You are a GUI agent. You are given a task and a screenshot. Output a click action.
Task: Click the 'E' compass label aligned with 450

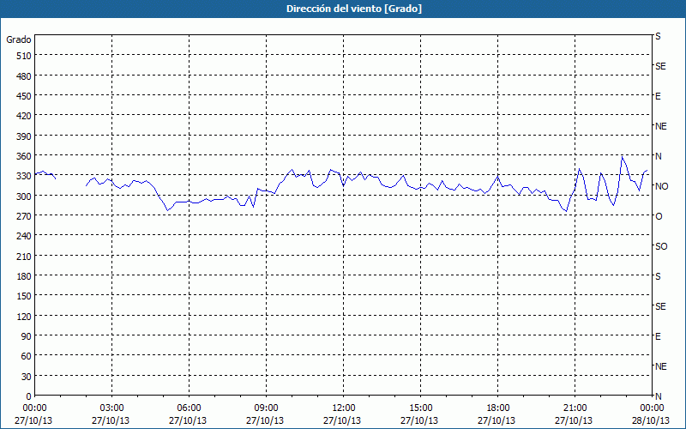[x=658, y=96]
